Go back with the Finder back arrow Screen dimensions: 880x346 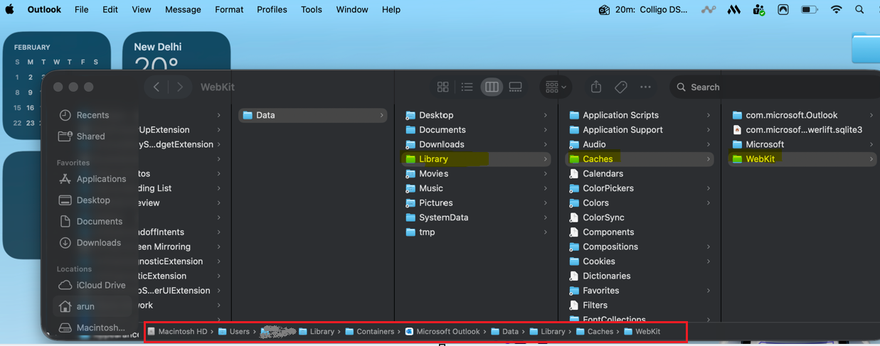157,87
